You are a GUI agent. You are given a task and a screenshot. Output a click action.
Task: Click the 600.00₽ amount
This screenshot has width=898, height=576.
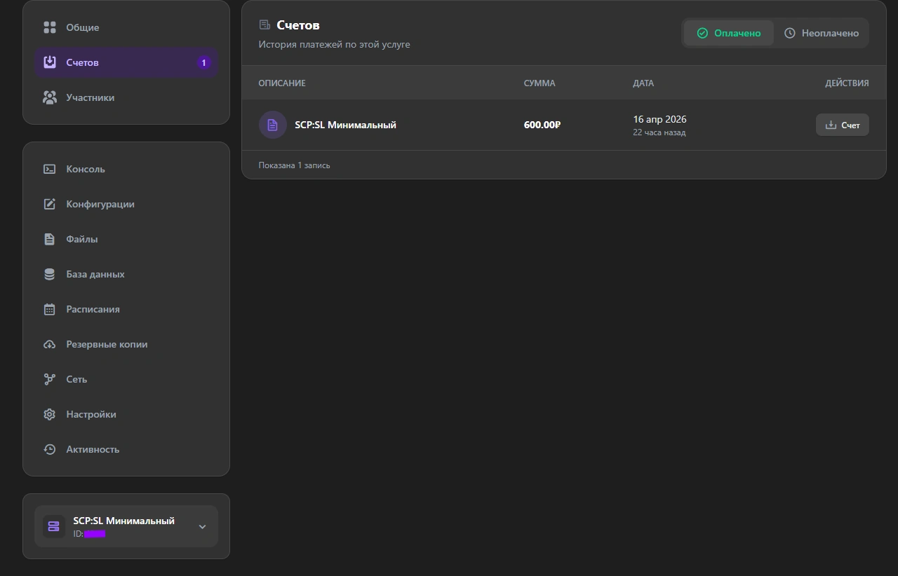tap(542, 125)
